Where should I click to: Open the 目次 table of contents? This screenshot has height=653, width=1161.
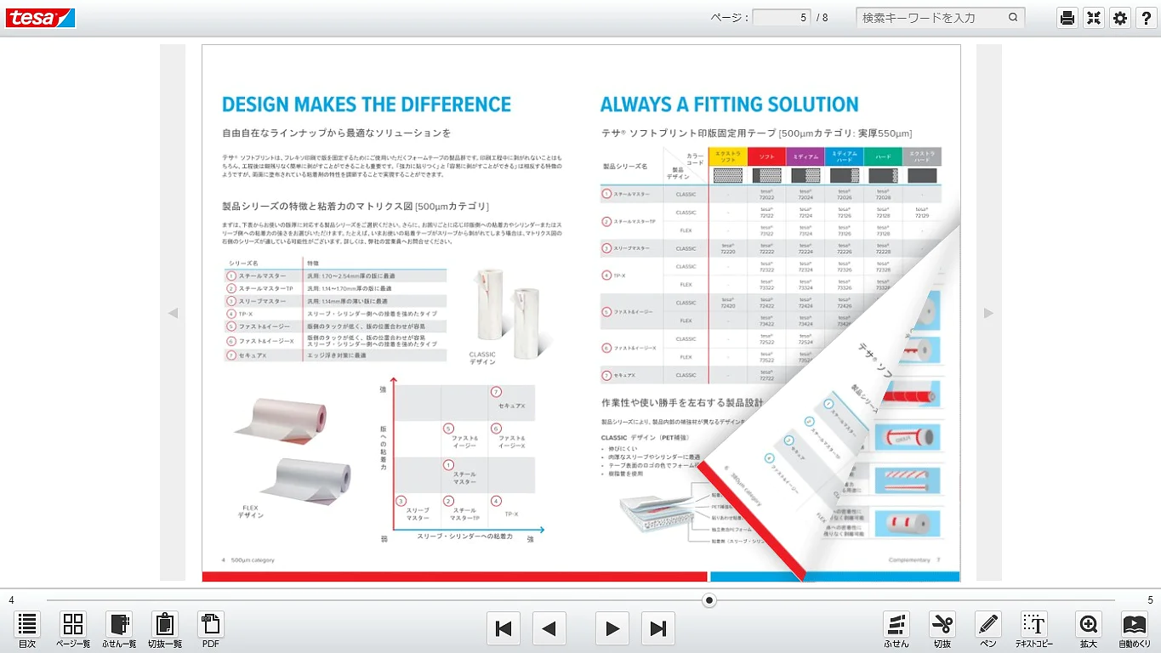(x=27, y=629)
